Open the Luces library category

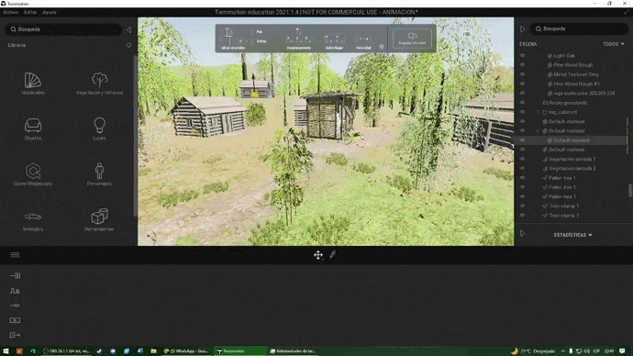click(x=99, y=128)
